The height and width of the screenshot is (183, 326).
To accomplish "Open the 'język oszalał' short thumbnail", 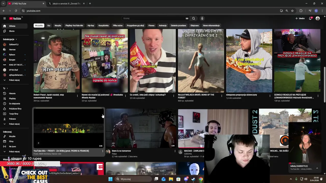I will click(x=57, y=60).
